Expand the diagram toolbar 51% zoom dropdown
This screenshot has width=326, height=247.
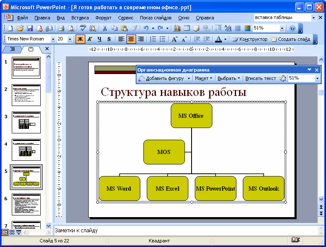click(x=317, y=78)
